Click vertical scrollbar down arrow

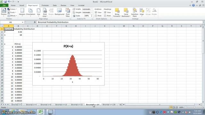[x=203, y=102]
